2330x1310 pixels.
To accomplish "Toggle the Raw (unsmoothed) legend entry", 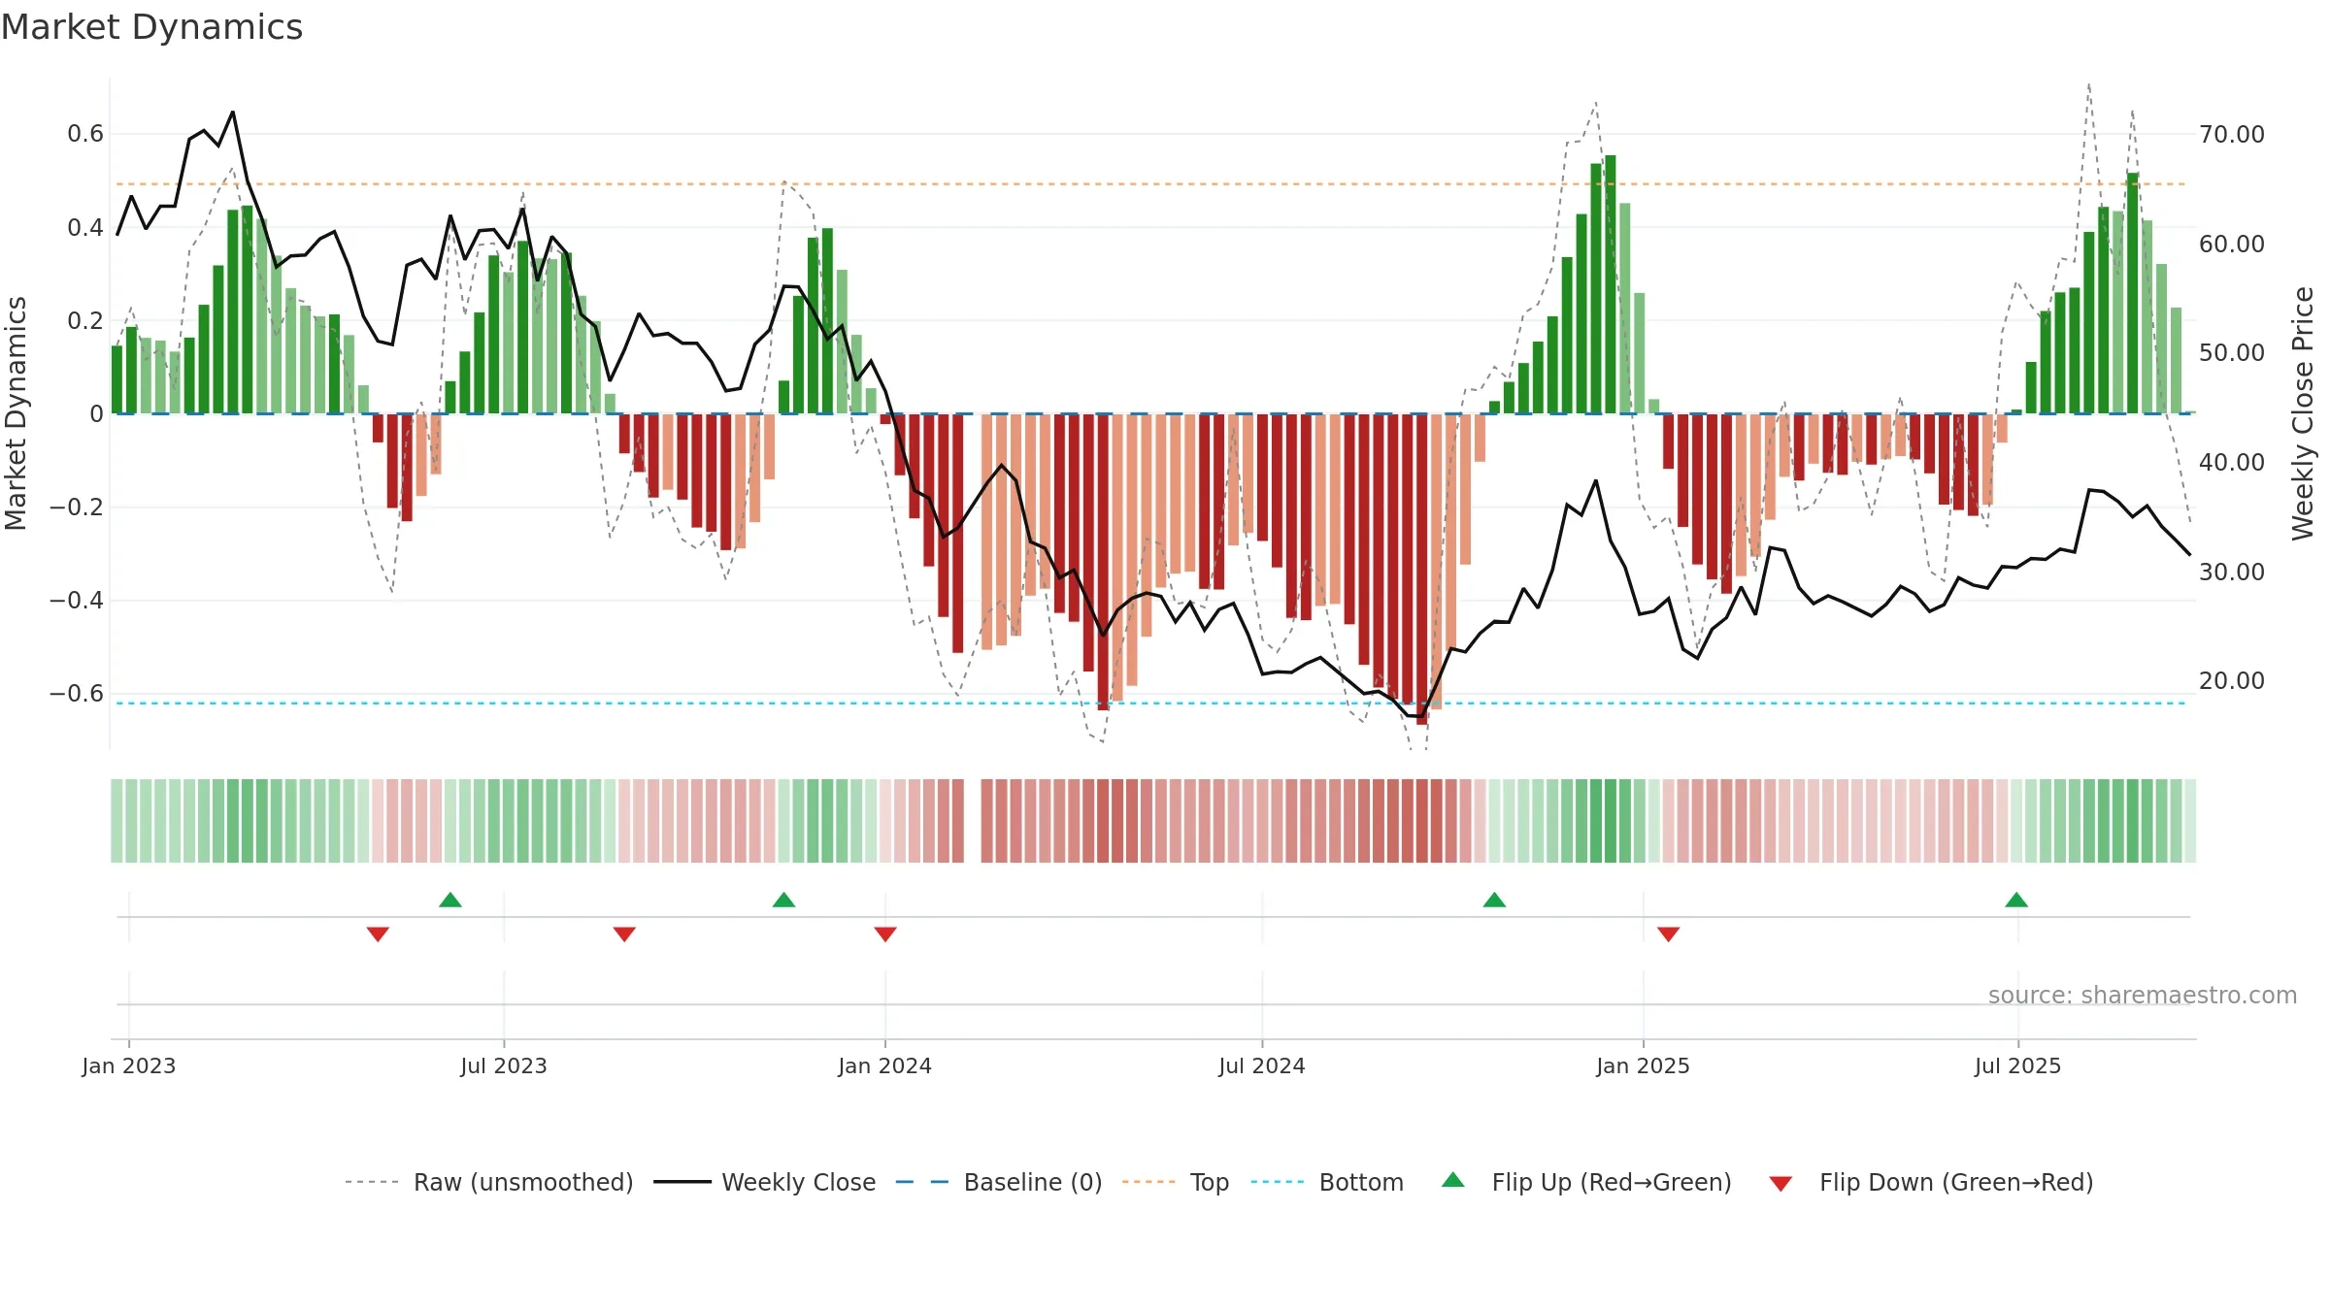I will tap(488, 1182).
